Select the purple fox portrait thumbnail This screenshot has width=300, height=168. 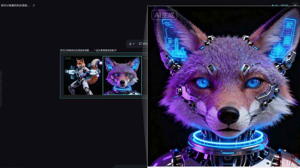122,76
